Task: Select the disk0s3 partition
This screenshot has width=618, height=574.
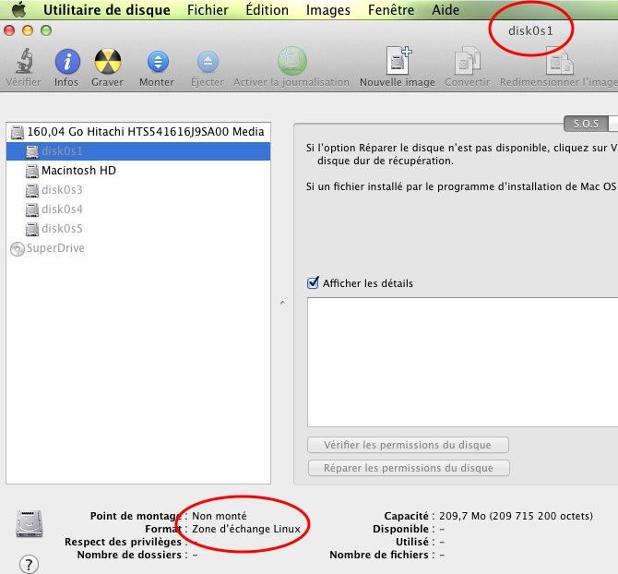Action: (62, 190)
